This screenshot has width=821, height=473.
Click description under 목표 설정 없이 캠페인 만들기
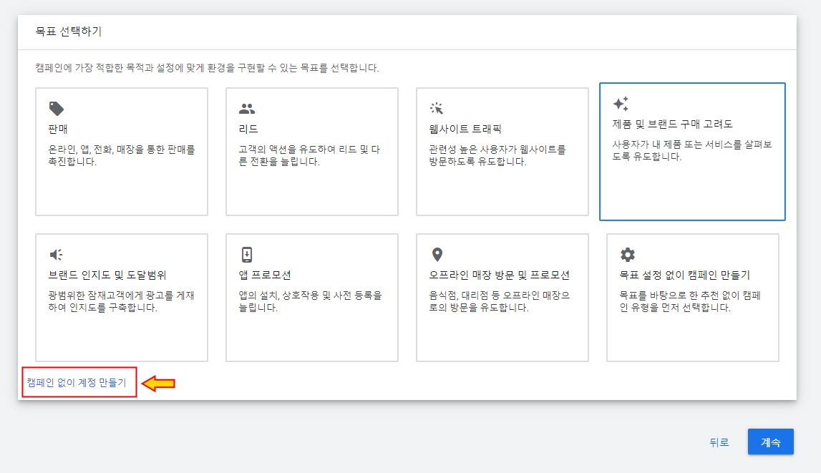[x=689, y=301]
